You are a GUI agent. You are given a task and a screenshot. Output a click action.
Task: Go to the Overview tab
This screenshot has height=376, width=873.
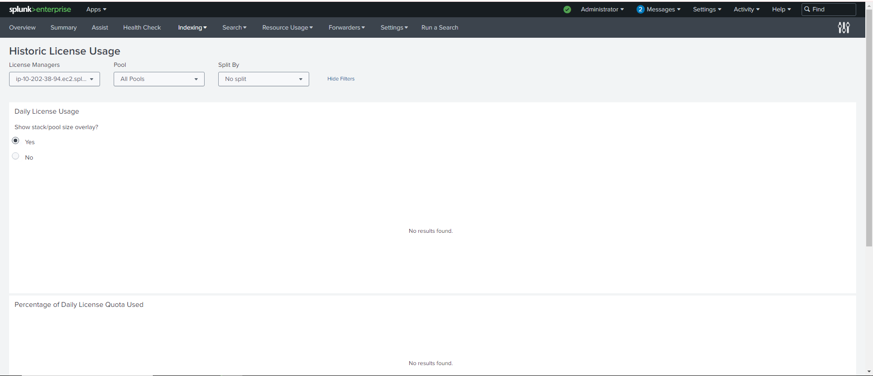tap(22, 28)
